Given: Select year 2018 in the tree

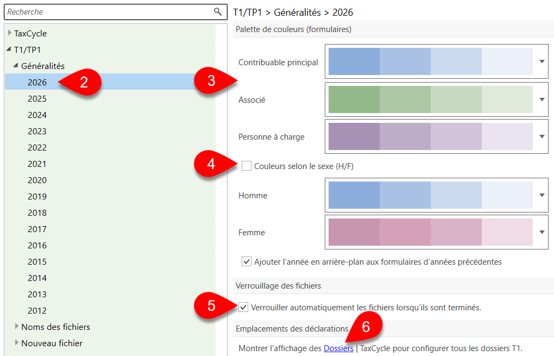Looking at the screenshot, I should click(37, 213).
